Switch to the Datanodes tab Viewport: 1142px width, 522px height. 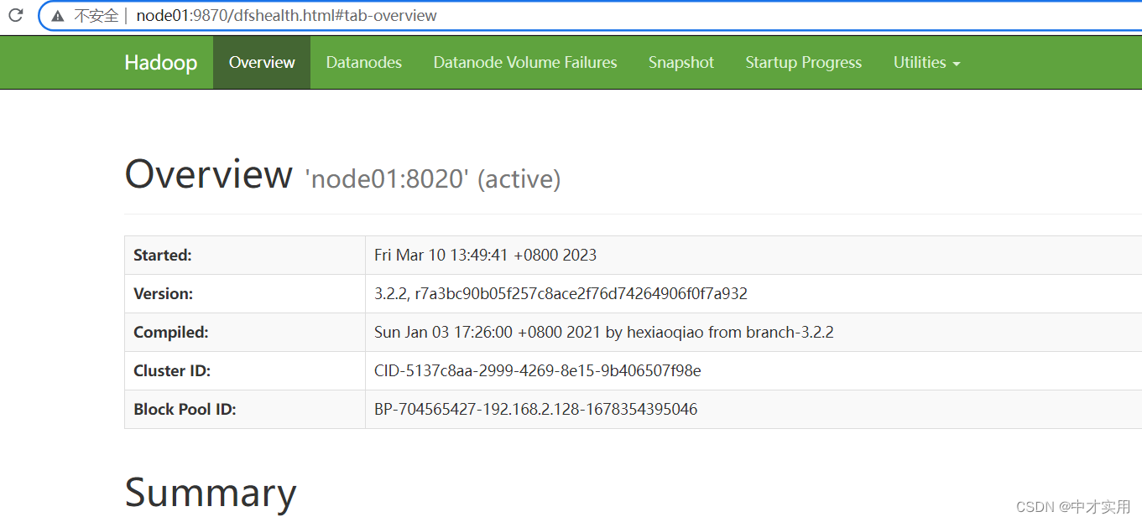364,63
